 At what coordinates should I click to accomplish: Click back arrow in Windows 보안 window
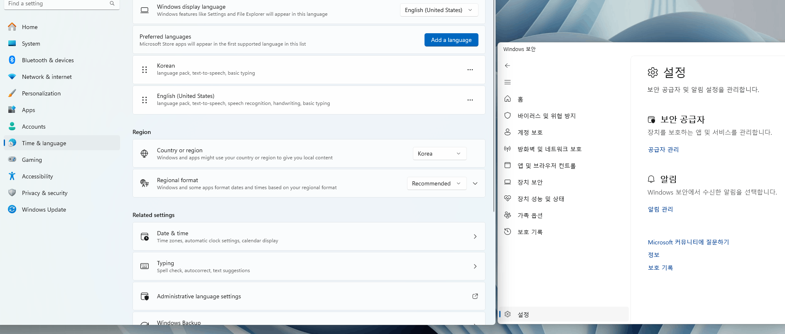508,66
